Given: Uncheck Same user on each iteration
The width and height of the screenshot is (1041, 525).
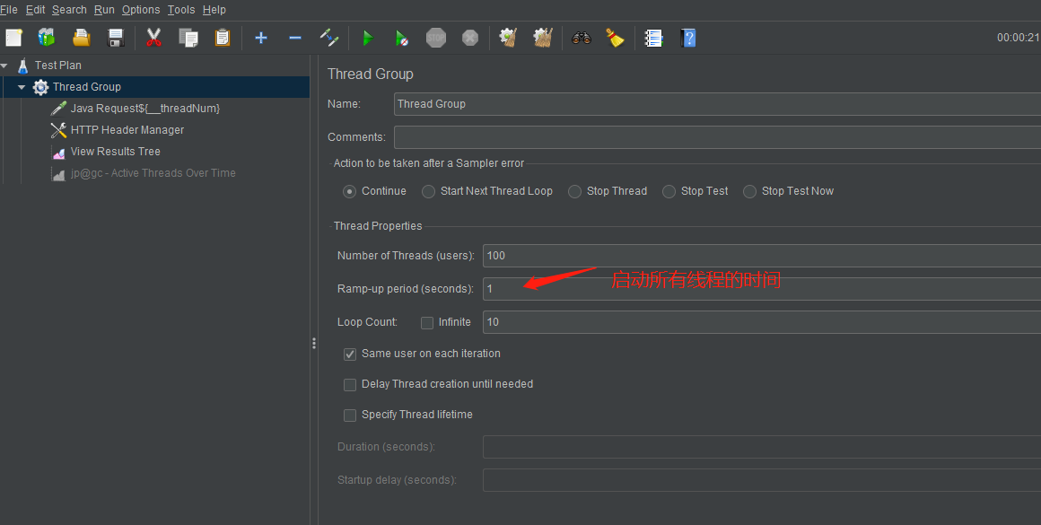Looking at the screenshot, I should click(350, 354).
